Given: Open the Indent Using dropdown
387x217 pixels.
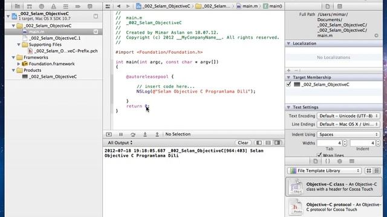Looking at the screenshot, I should coord(348,134).
